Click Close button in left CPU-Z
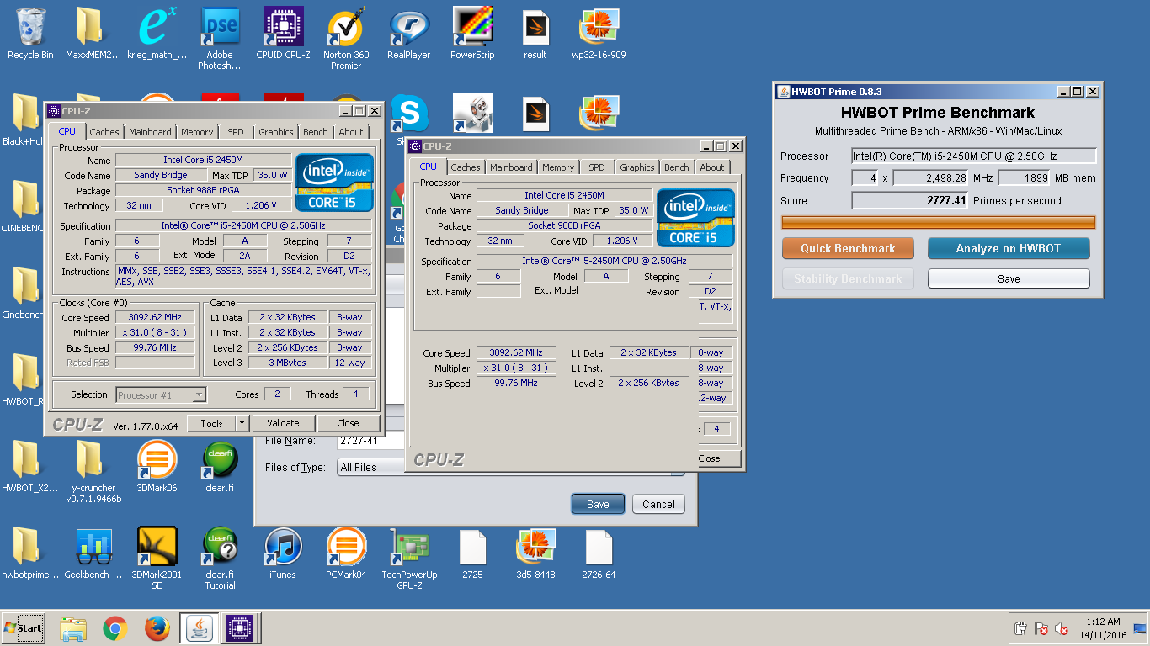The image size is (1150, 646). (x=348, y=423)
